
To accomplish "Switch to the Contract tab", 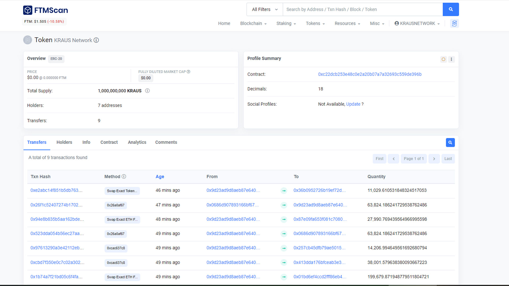I will pyautogui.click(x=109, y=142).
